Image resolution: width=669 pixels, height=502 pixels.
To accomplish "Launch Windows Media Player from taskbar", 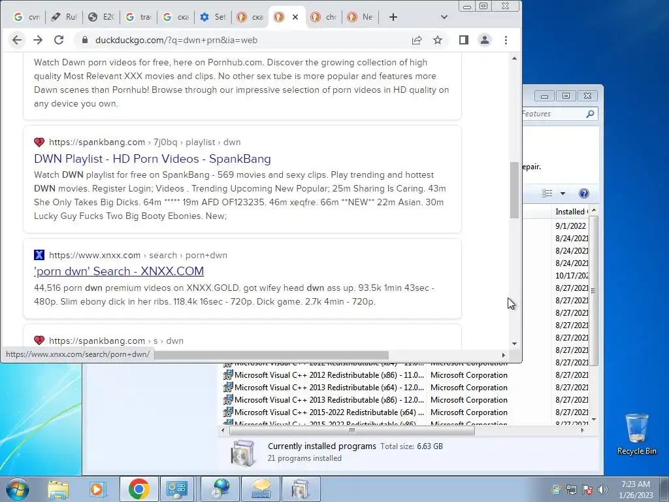I will (x=97, y=489).
